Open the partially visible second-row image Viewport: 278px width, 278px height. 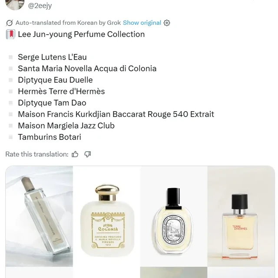174,272
